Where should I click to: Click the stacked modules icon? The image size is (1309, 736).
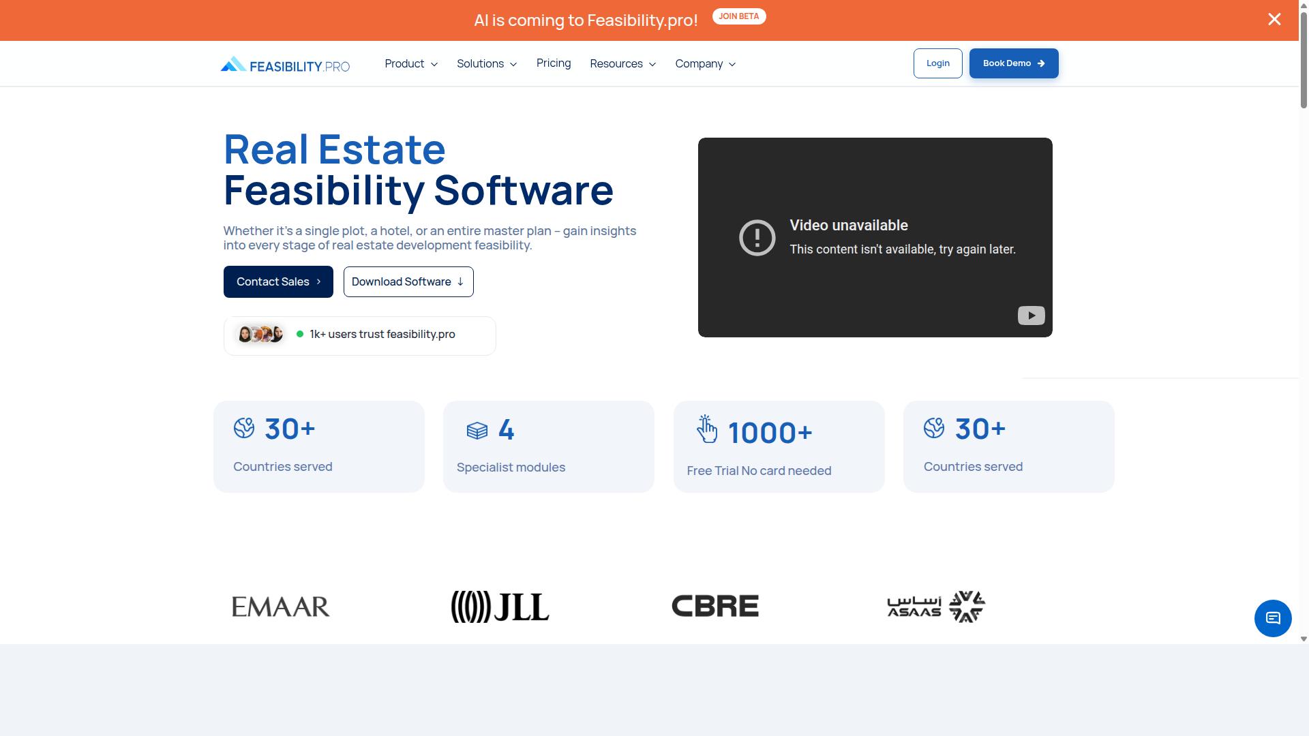(x=477, y=431)
